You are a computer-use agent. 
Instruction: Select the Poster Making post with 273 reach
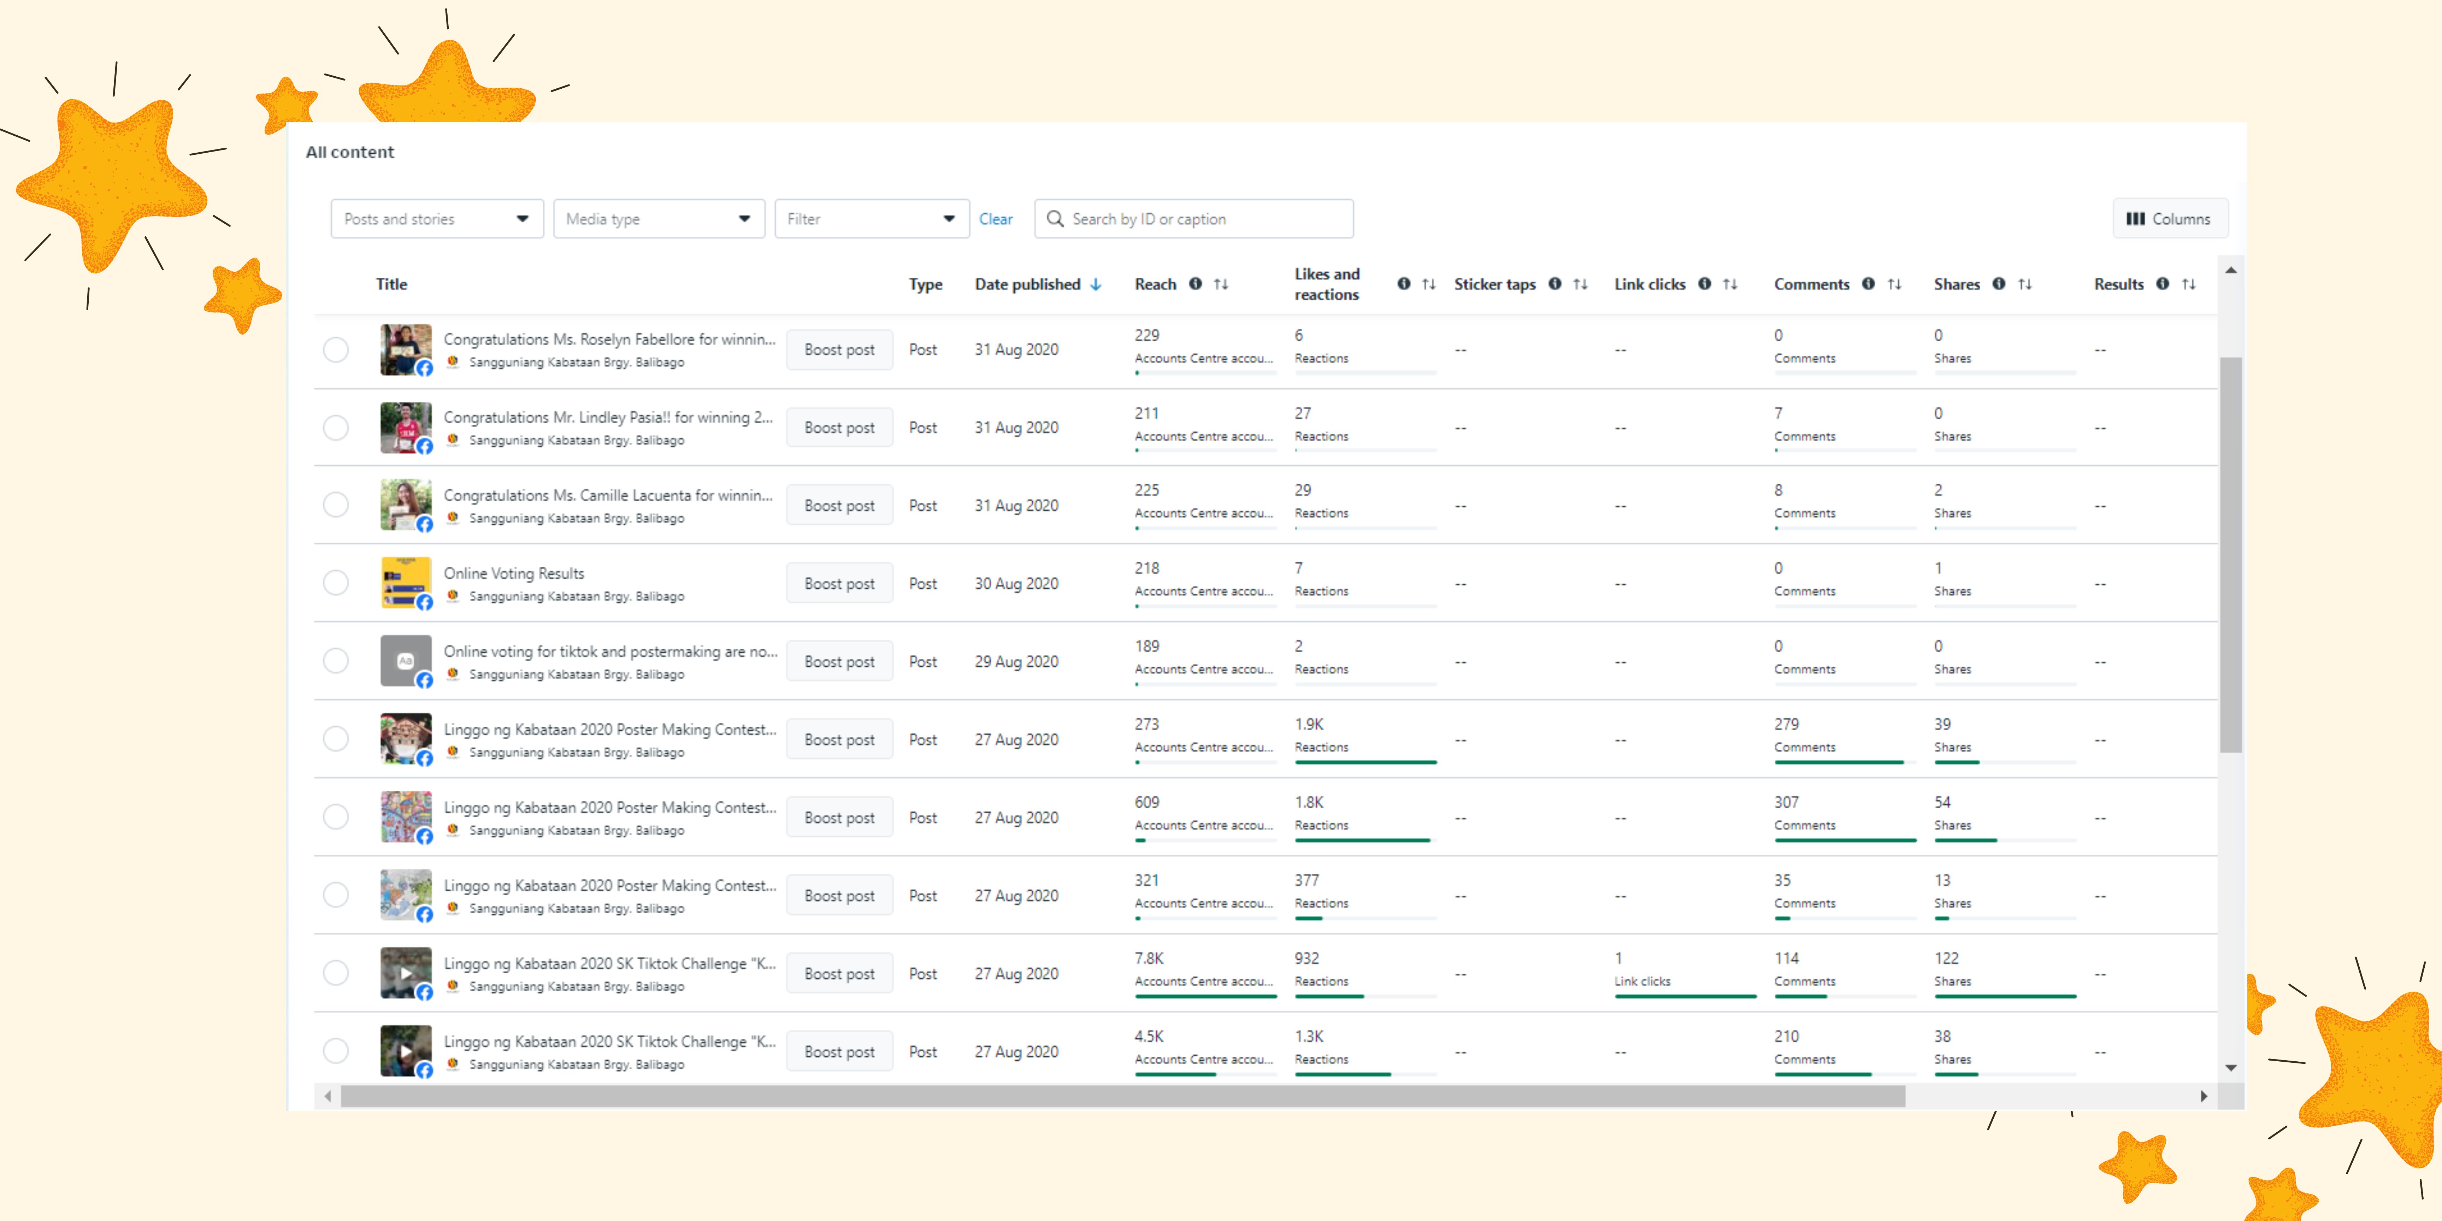(x=336, y=738)
